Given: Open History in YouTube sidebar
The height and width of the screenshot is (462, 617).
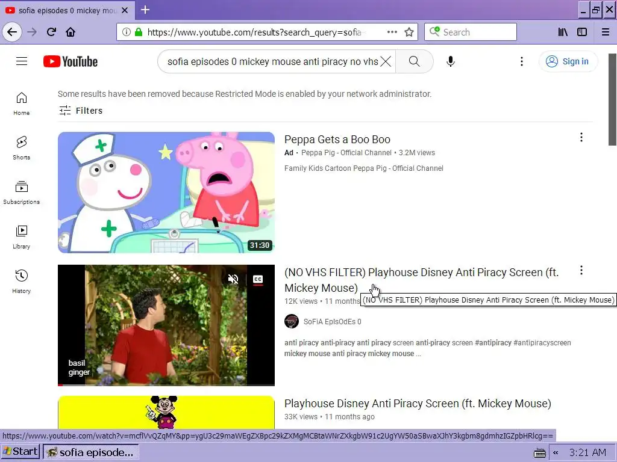Looking at the screenshot, I should pyautogui.click(x=21, y=282).
